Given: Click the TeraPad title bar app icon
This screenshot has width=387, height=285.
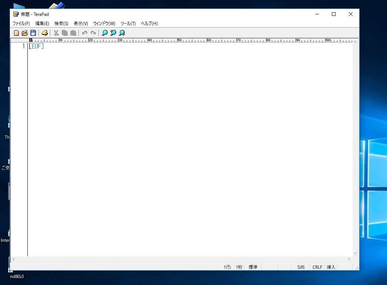Looking at the screenshot, I should coord(16,14).
